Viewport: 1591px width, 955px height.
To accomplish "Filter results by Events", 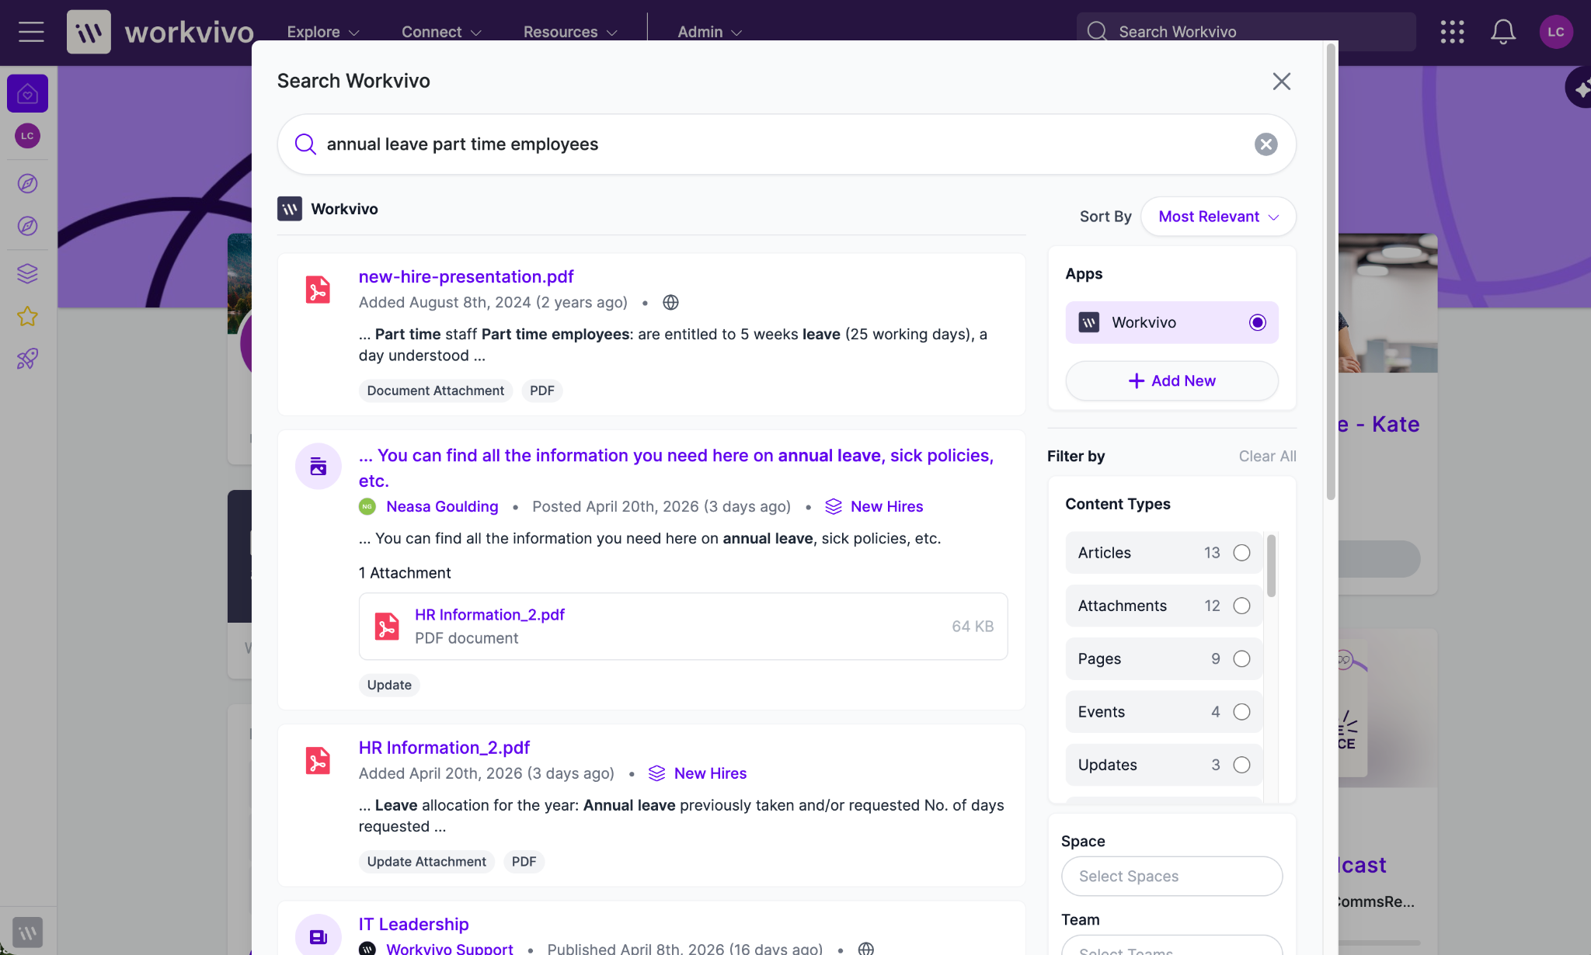I will pos(1165,712).
